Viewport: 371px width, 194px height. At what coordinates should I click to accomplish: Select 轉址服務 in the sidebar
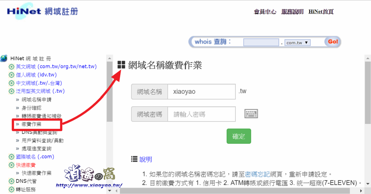click(26, 190)
